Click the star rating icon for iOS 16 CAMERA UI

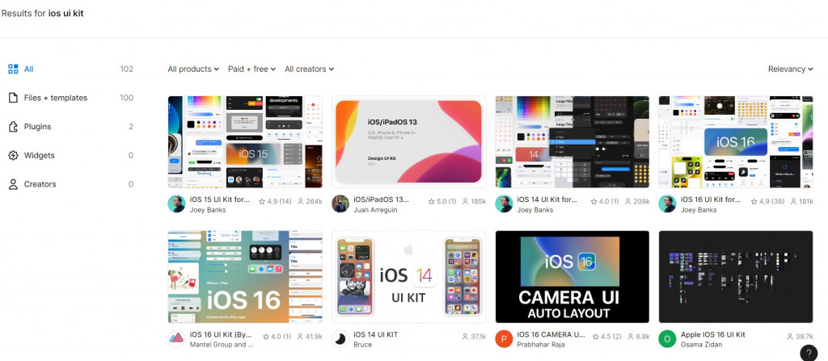coord(595,336)
